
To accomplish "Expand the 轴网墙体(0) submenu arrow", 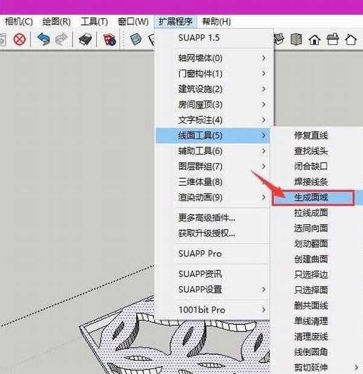I will click(264, 58).
